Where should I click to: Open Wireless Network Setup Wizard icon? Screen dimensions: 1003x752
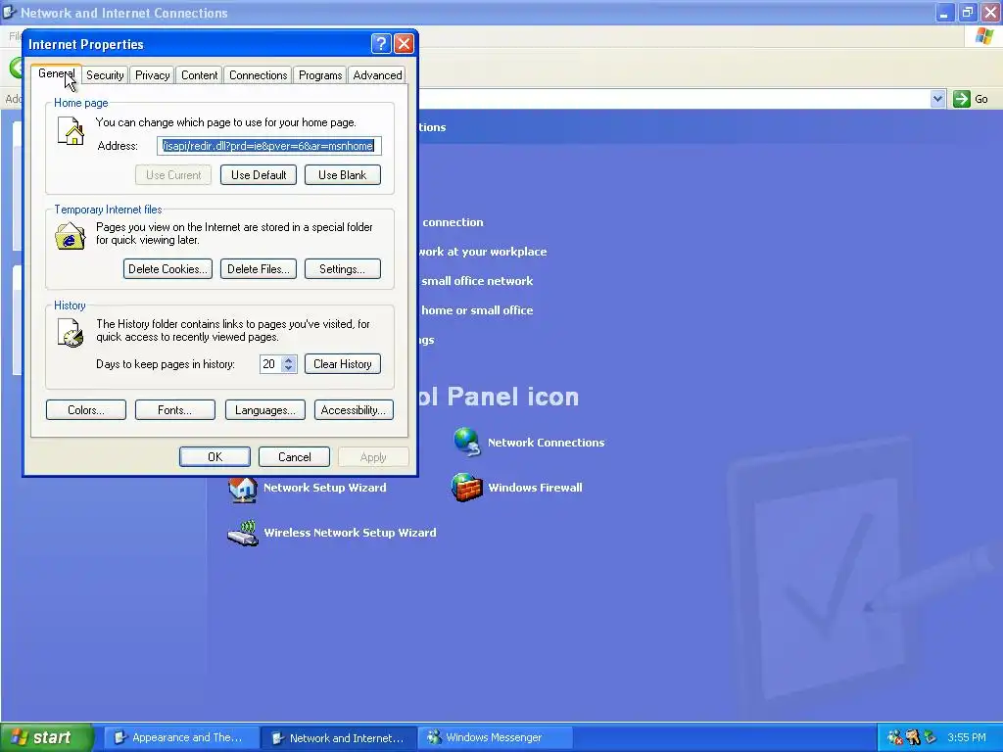(243, 534)
